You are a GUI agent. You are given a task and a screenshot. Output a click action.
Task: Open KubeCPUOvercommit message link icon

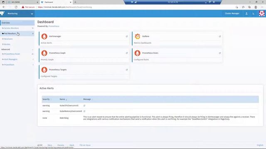[84, 106]
